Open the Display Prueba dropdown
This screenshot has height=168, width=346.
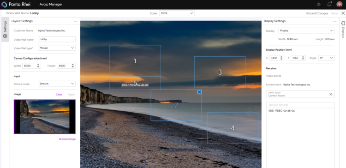[306, 30]
